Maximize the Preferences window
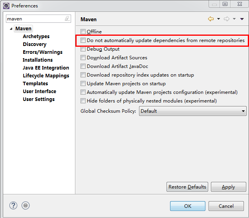The width and height of the screenshot is (249, 218). pyautogui.click(x=225, y=4)
